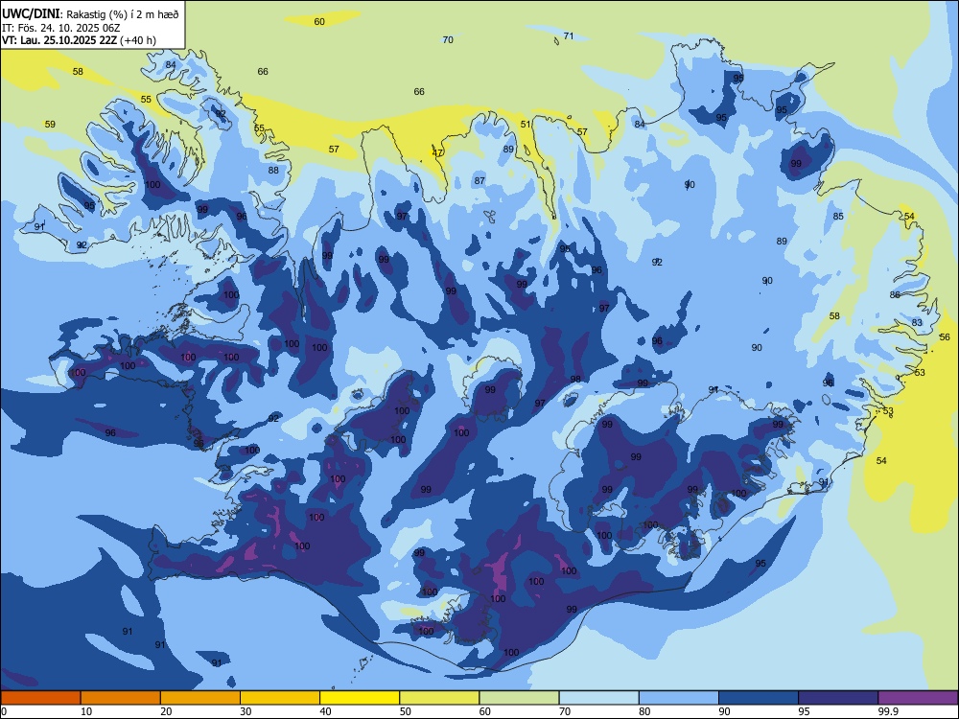
Task: Click the 60–70 pale green legend swatch
Action: click(x=519, y=698)
